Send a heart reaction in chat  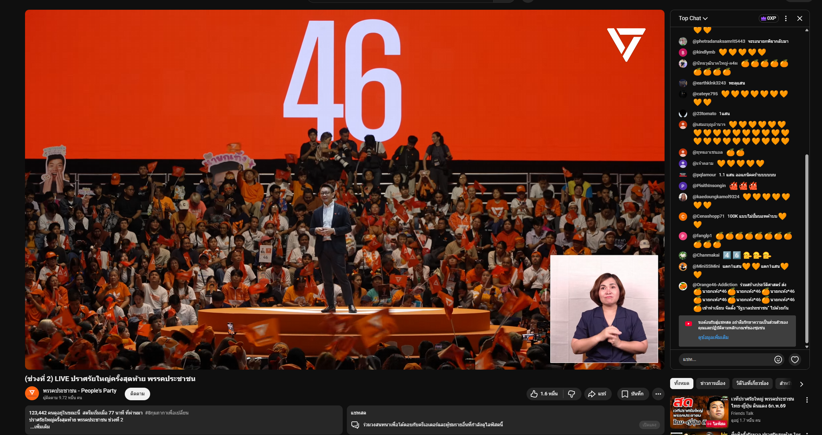click(795, 360)
